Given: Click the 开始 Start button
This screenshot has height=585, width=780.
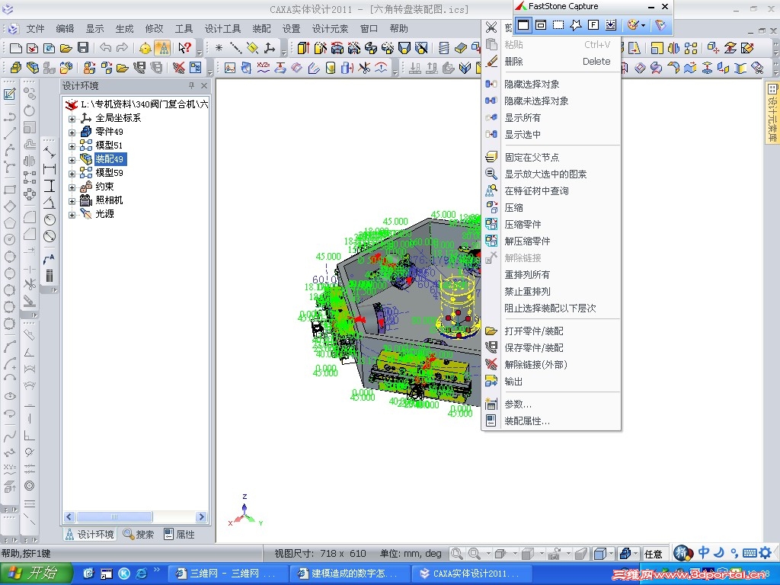Looking at the screenshot, I should [35, 574].
